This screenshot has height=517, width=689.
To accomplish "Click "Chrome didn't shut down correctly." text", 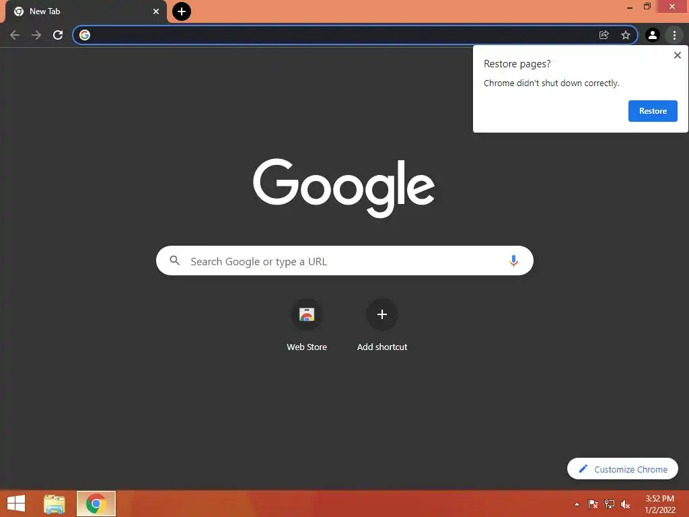I will (551, 83).
